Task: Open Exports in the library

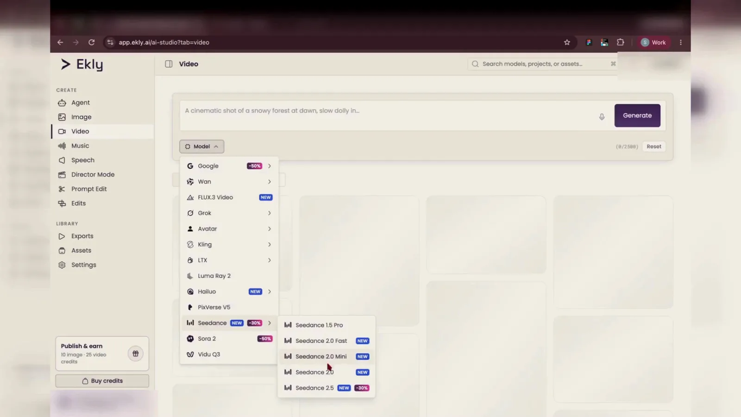Action: 102,236
